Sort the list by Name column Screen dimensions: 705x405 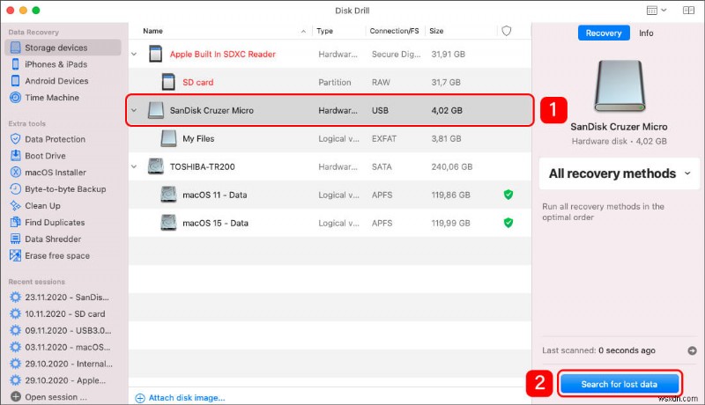(x=152, y=31)
